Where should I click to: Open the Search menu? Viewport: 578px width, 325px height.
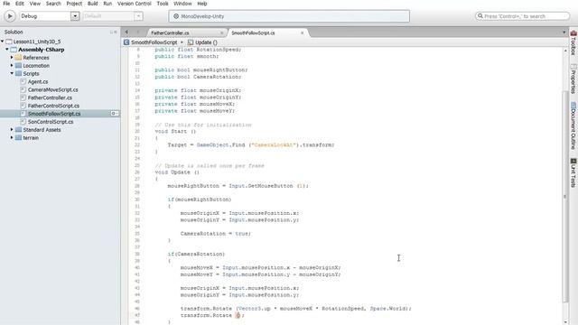point(53,4)
